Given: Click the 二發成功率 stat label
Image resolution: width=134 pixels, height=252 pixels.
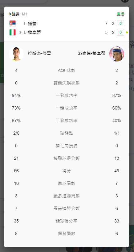Looking at the screenshot, I should click(67, 121).
